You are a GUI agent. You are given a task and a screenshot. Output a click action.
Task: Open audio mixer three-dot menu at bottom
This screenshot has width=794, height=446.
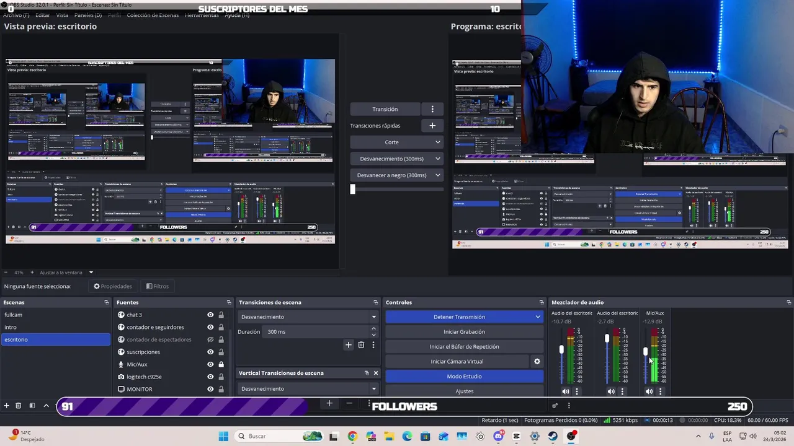(569, 406)
